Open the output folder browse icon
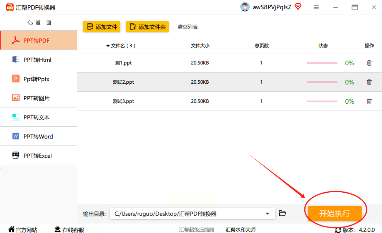Viewport: 382px width, 233px height. tap(282, 213)
